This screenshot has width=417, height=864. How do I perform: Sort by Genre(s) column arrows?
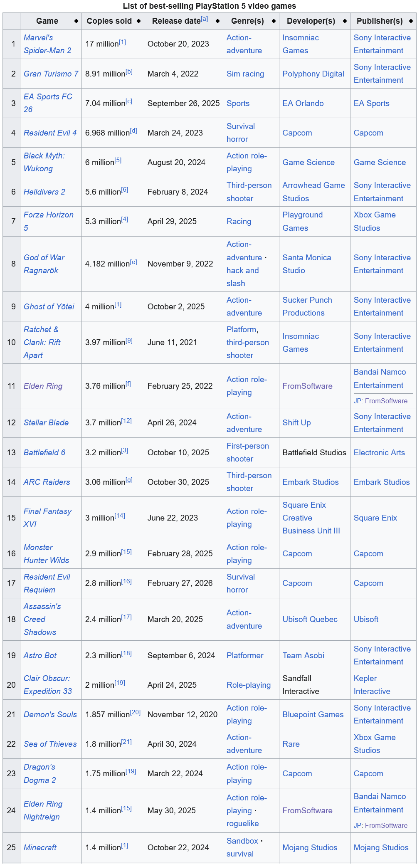point(274,21)
